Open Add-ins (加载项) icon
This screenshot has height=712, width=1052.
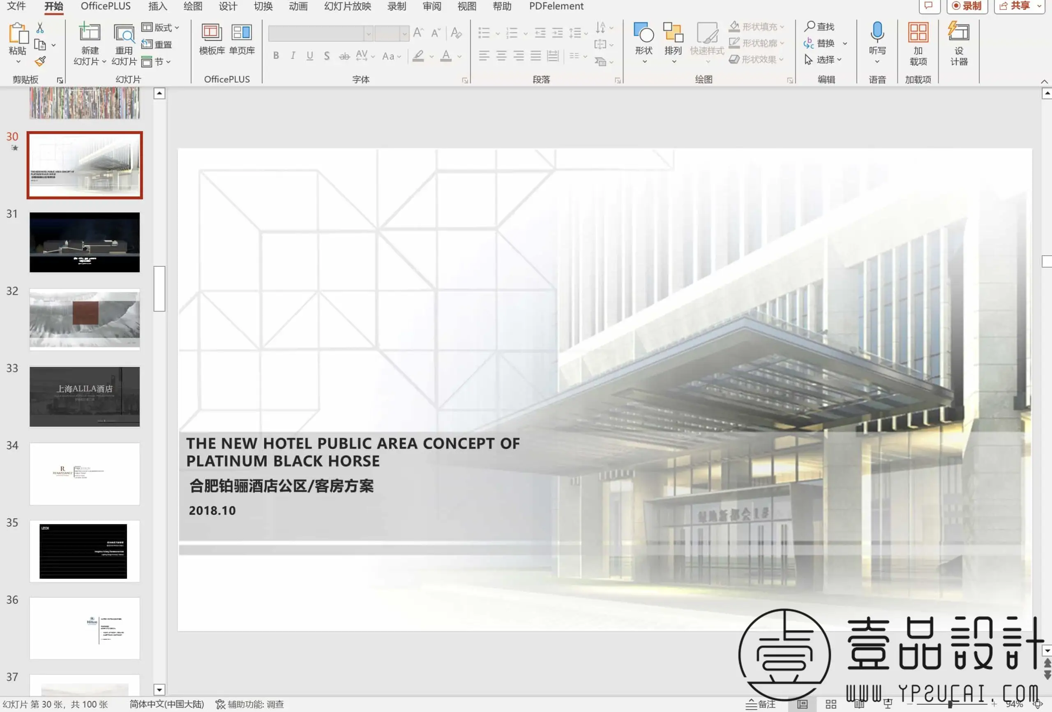coord(918,32)
